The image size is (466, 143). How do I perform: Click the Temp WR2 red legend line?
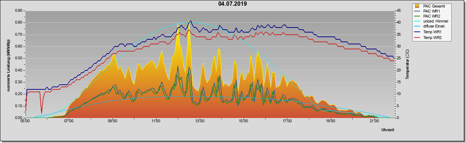click(x=417, y=37)
